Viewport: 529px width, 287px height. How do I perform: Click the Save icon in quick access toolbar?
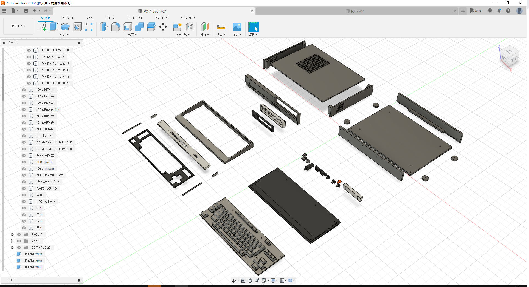(x=26, y=10)
